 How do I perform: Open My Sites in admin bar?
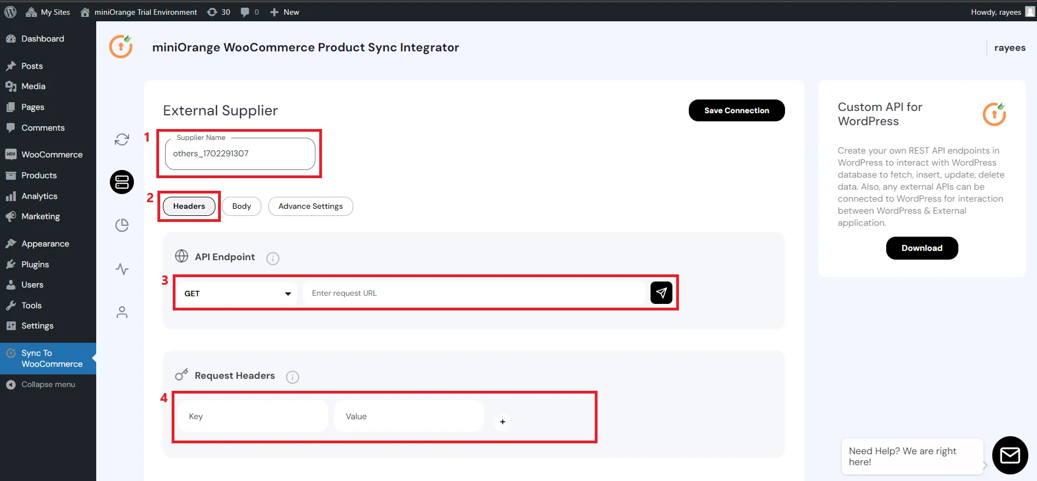[48, 11]
